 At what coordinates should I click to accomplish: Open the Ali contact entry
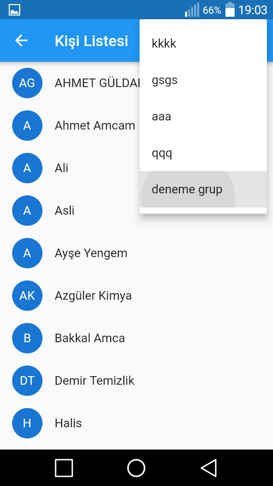(x=136, y=168)
